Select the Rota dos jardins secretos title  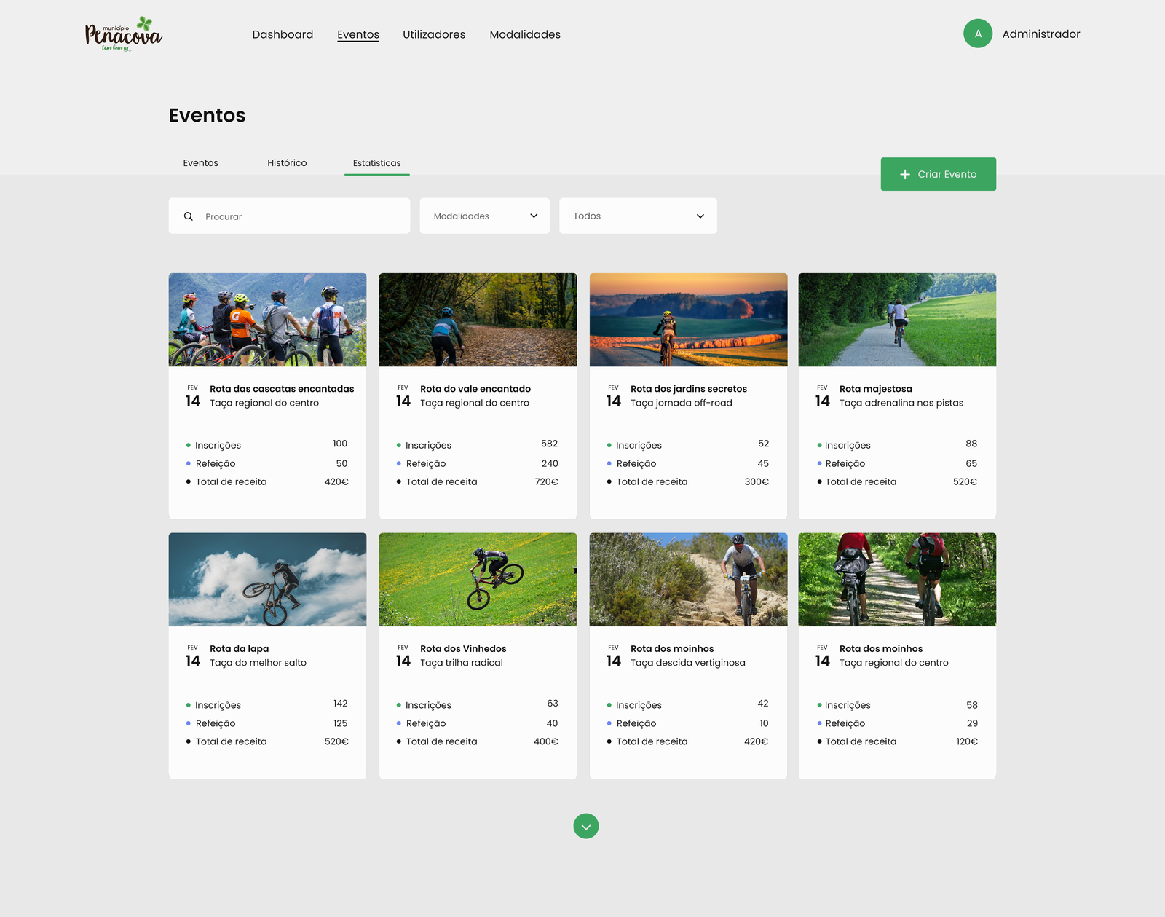tap(688, 389)
